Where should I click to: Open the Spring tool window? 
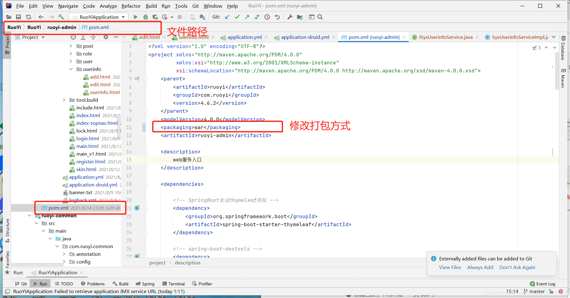(x=145, y=284)
